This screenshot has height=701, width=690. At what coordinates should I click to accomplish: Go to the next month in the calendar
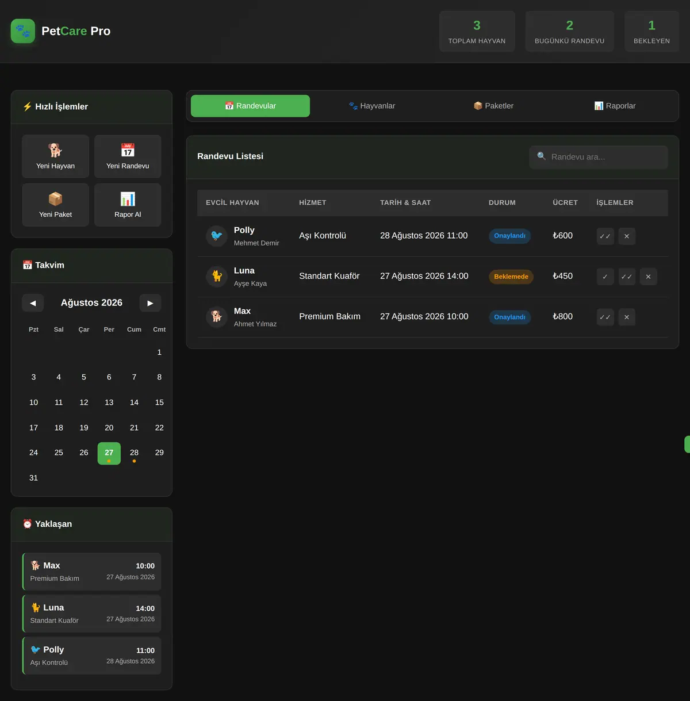click(150, 303)
